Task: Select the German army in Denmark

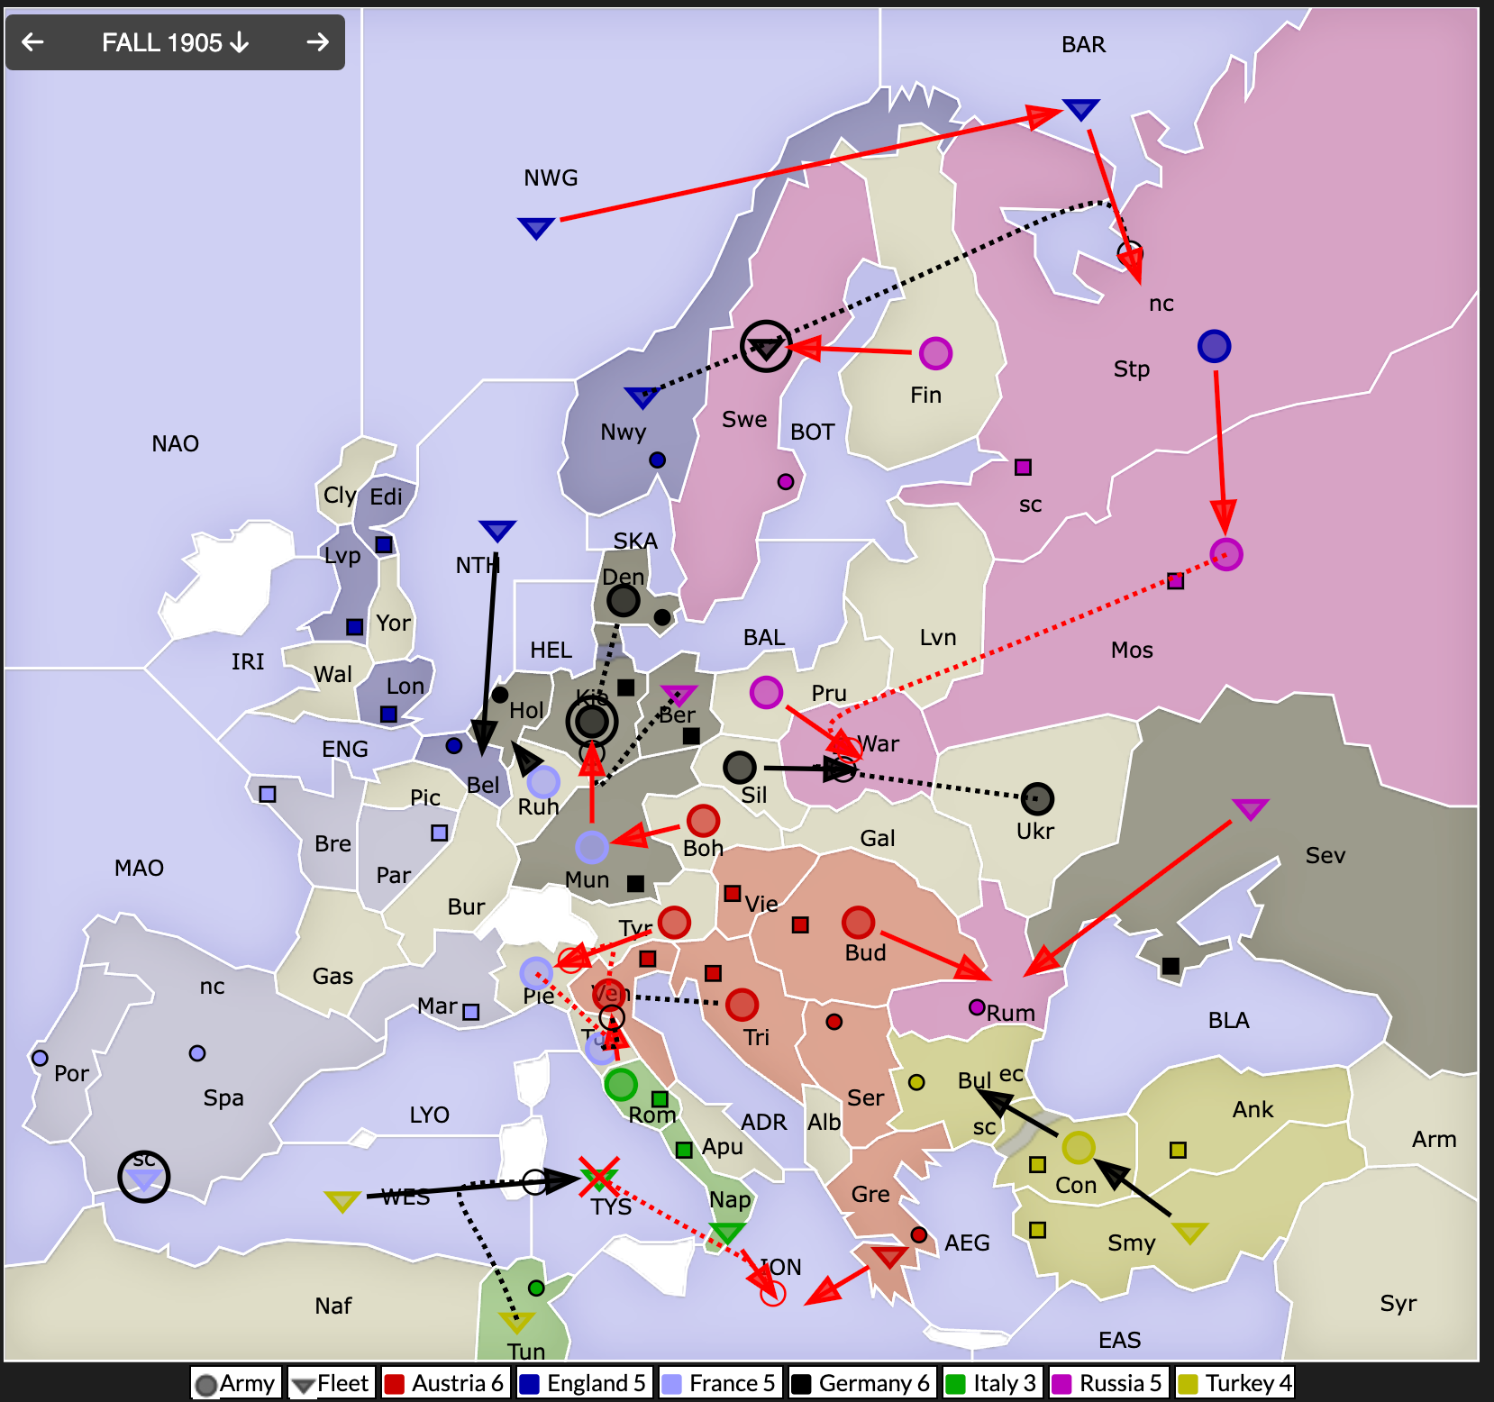Action: tap(623, 600)
